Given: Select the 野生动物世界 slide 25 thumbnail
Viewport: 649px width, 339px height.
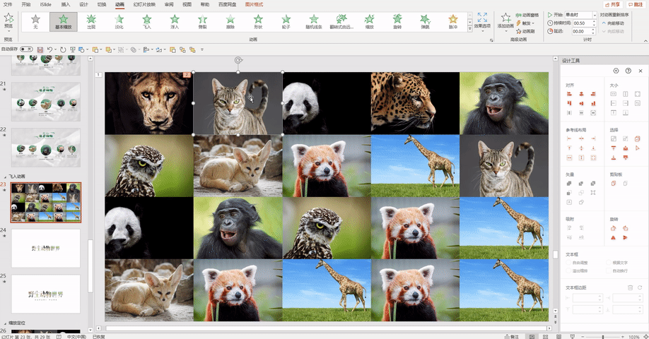Looking at the screenshot, I should 45,294.
